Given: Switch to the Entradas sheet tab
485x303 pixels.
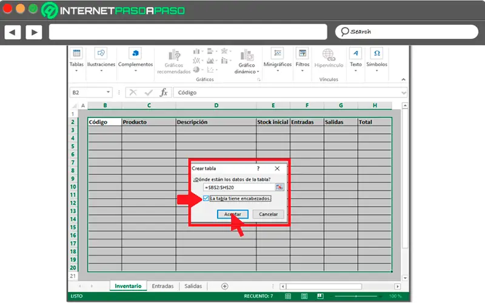Looking at the screenshot, I should pyautogui.click(x=162, y=286).
